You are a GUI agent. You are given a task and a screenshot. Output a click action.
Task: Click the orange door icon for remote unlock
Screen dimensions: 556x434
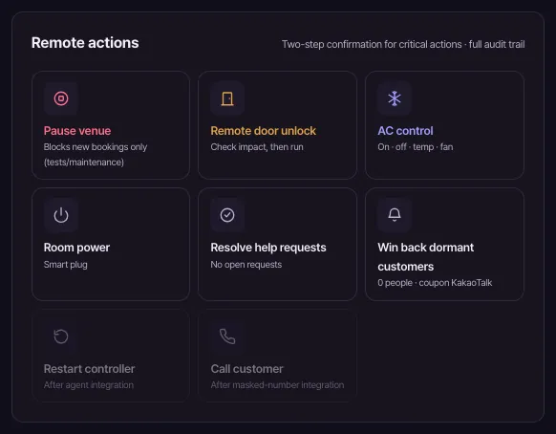coord(227,98)
